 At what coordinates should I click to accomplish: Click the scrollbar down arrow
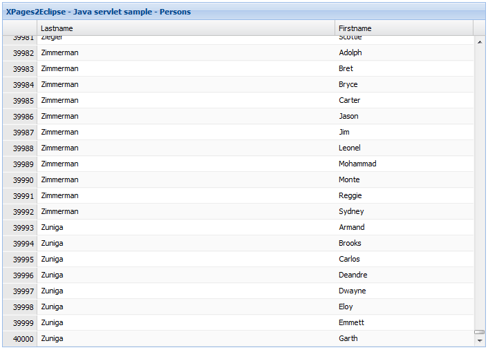pos(480,340)
